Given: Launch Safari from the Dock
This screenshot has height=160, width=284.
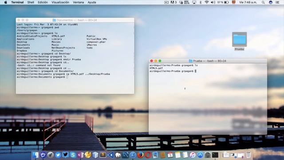Looking at the screenshot, I should [133, 155].
